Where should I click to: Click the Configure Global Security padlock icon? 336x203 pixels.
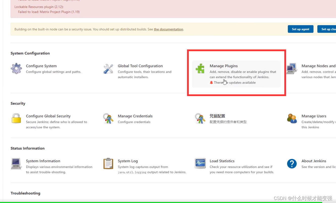click(x=16, y=118)
